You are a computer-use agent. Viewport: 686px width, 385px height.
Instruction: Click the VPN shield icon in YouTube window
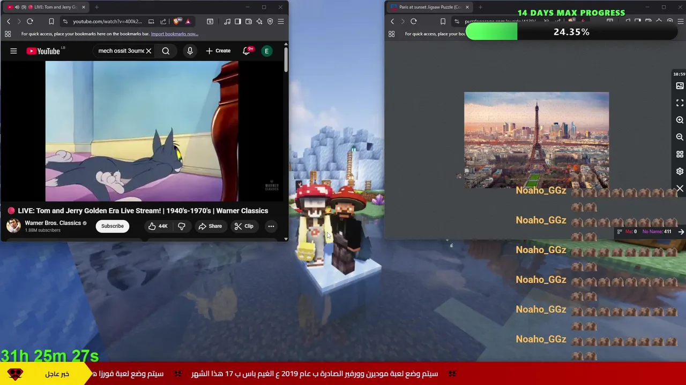tap(270, 21)
